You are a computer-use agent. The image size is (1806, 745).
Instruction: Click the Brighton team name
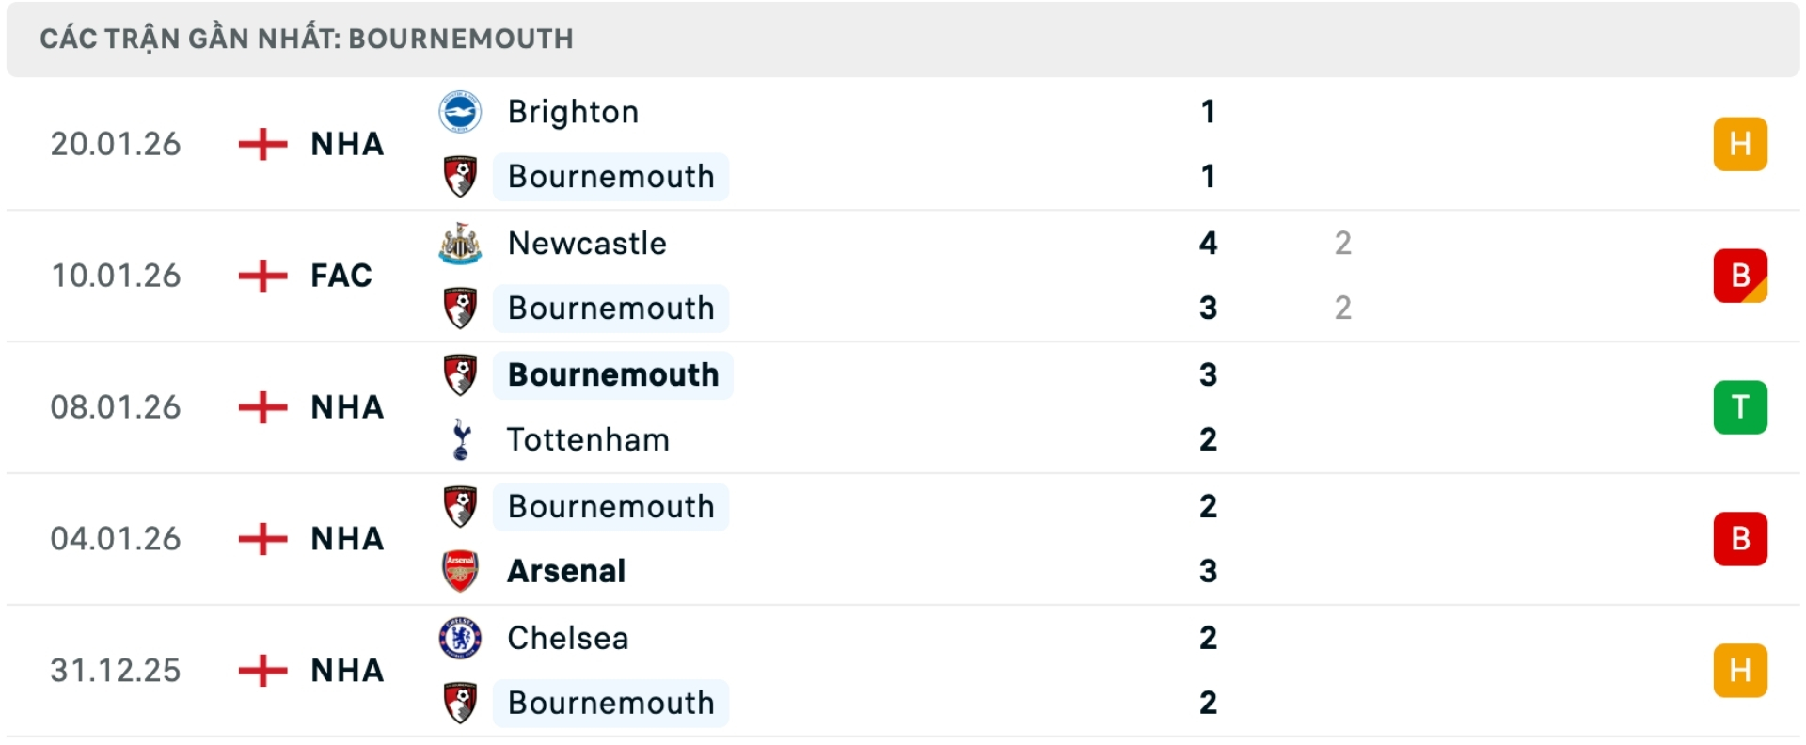click(573, 111)
